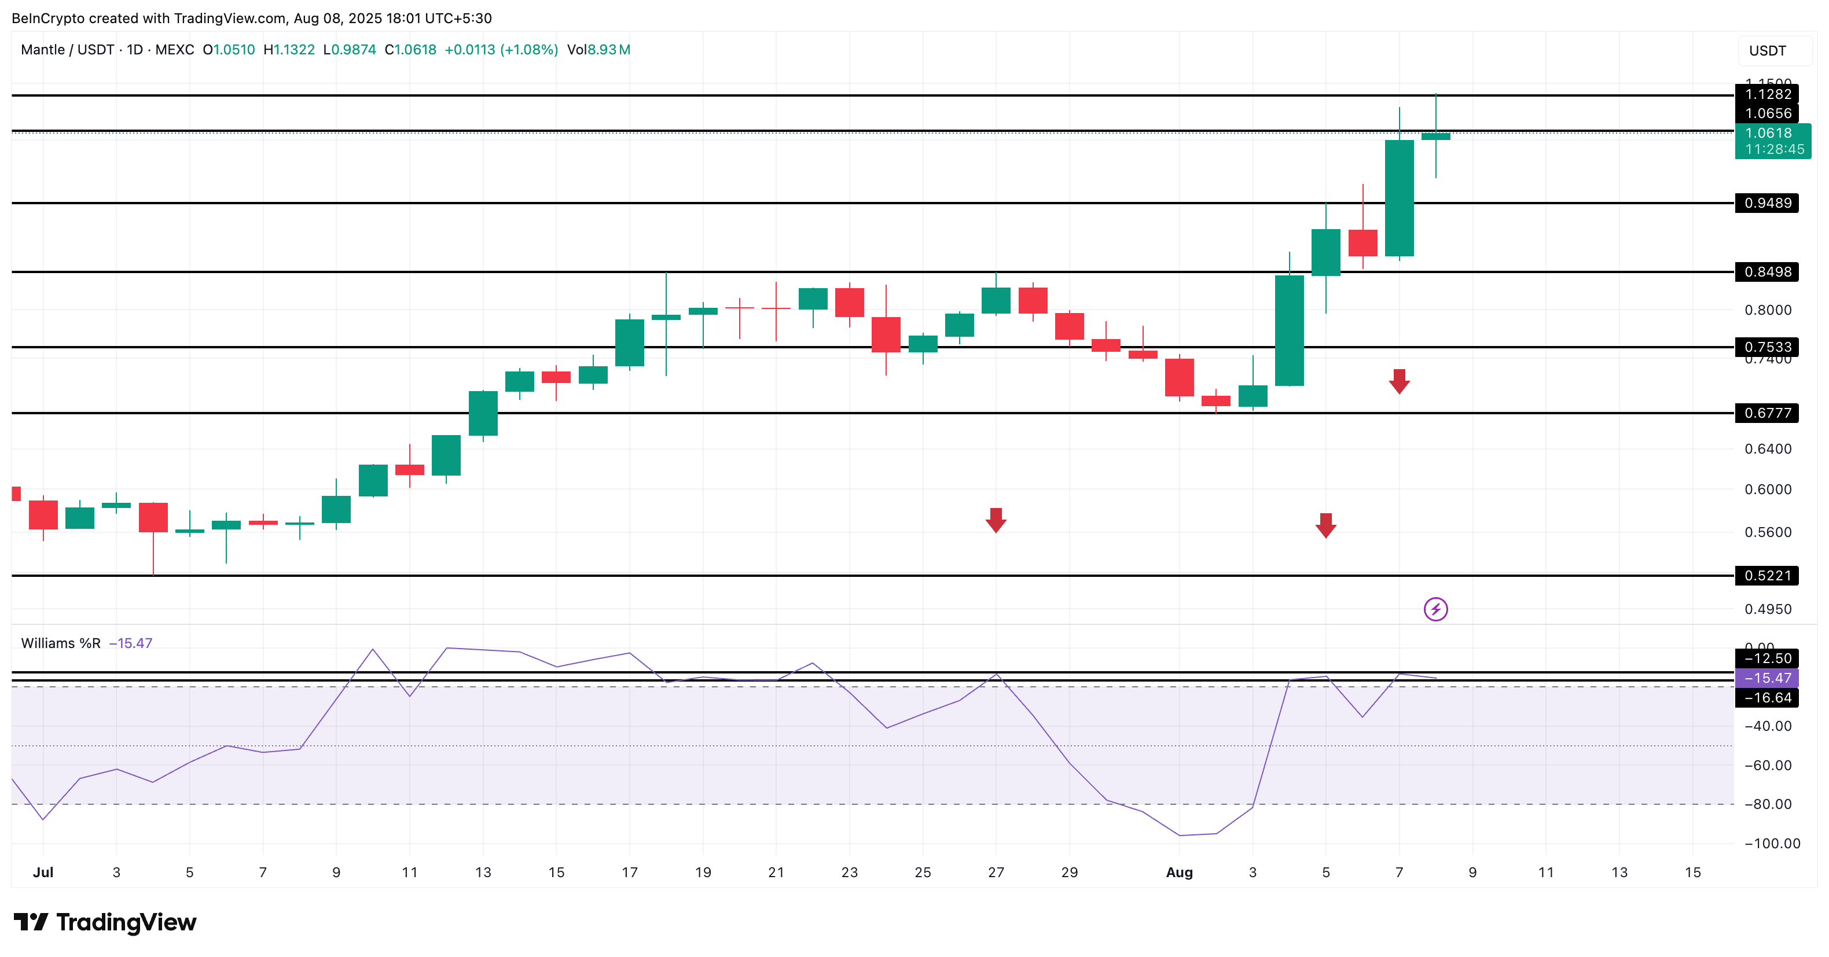Viewport: 1829px width, 957px height.
Task: Click the red down arrow near Aug 5
Action: point(1325,525)
